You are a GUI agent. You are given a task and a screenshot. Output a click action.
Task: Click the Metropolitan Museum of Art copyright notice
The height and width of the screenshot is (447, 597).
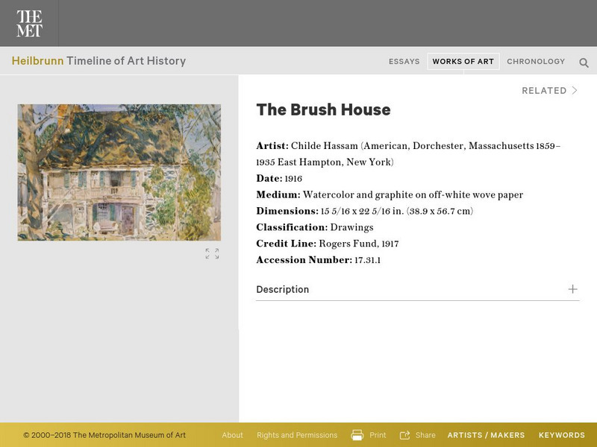pyautogui.click(x=104, y=435)
